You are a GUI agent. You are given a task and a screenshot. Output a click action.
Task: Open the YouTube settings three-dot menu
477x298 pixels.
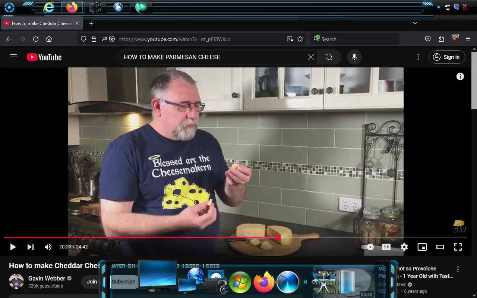click(x=418, y=57)
